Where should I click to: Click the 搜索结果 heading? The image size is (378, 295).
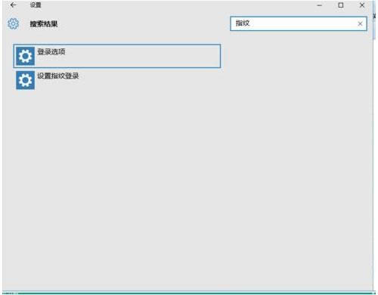[44, 24]
